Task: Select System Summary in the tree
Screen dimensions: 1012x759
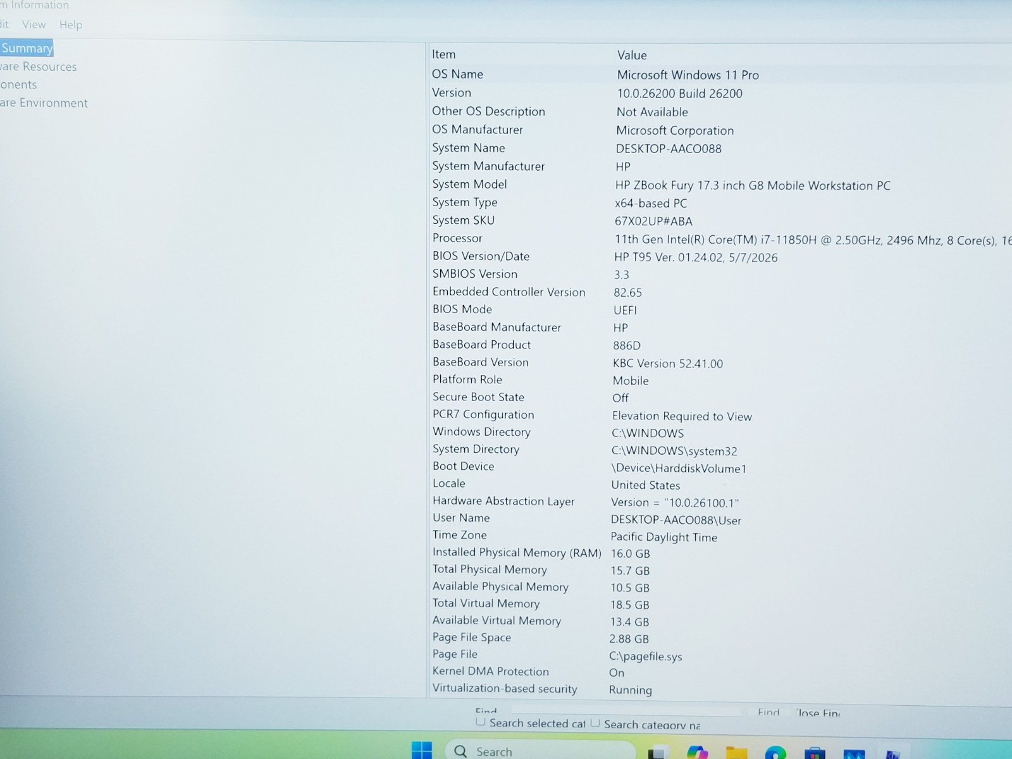Action: (27, 48)
